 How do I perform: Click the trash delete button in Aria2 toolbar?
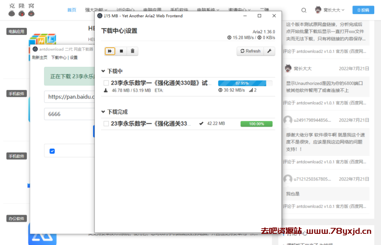(x=132, y=51)
